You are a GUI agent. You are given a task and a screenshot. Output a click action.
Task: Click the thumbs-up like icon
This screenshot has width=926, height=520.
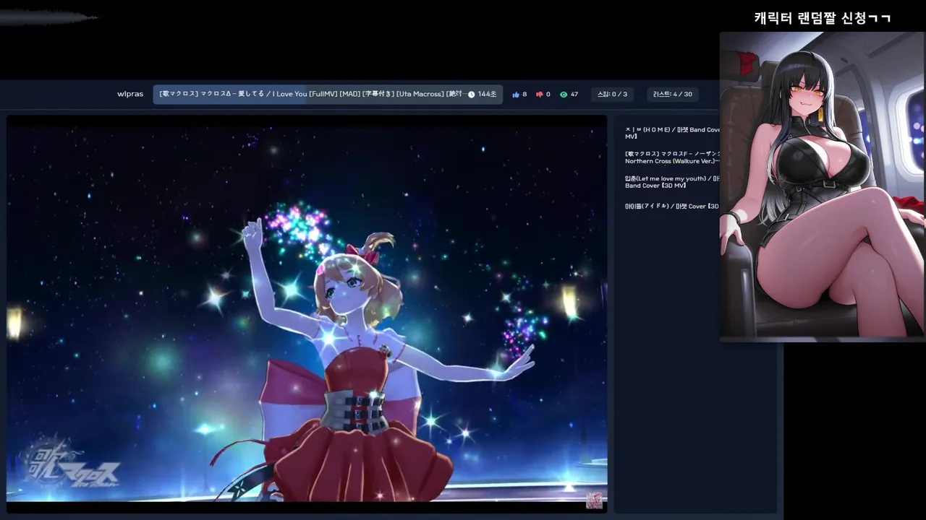click(516, 95)
